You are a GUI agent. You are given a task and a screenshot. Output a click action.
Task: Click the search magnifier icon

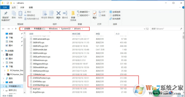(181, 29)
